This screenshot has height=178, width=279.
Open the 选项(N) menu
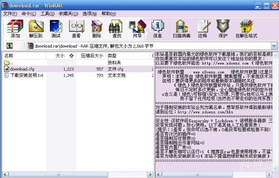(90, 13)
